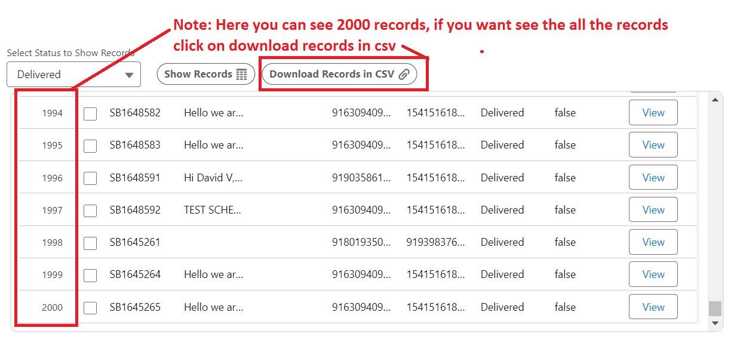Click the number 918019350...

(x=361, y=242)
